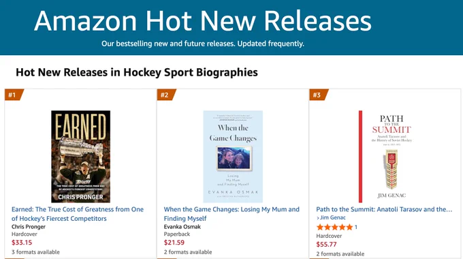463x259 pixels.
Task: Open the Earned book cover image
Action: click(x=80, y=156)
